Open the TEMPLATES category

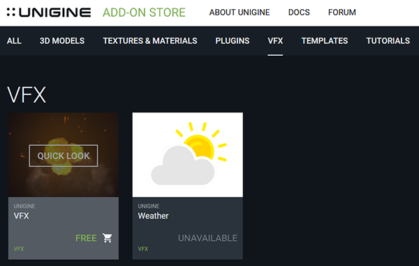click(x=325, y=41)
